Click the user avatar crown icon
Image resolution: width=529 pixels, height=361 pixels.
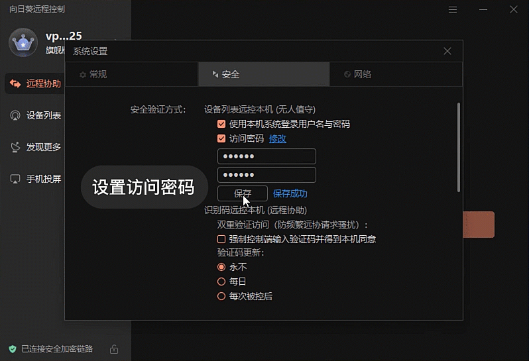23,42
